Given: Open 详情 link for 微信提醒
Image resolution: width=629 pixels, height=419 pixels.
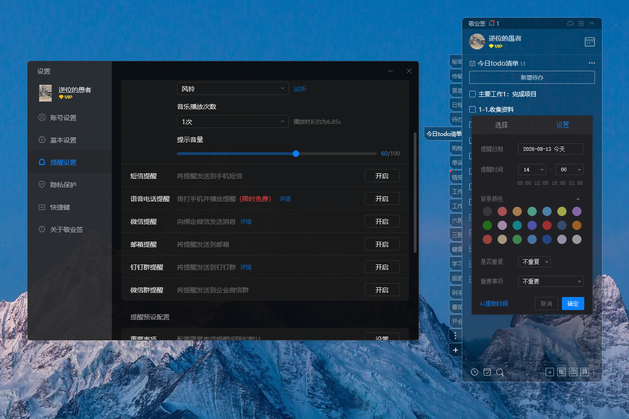Looking at the screenshot, I should [x=246, y=222].
